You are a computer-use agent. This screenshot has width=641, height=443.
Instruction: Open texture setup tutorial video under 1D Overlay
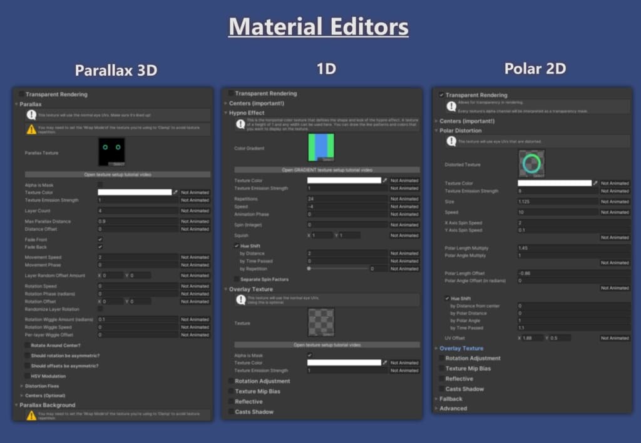[x=327, y=345]
